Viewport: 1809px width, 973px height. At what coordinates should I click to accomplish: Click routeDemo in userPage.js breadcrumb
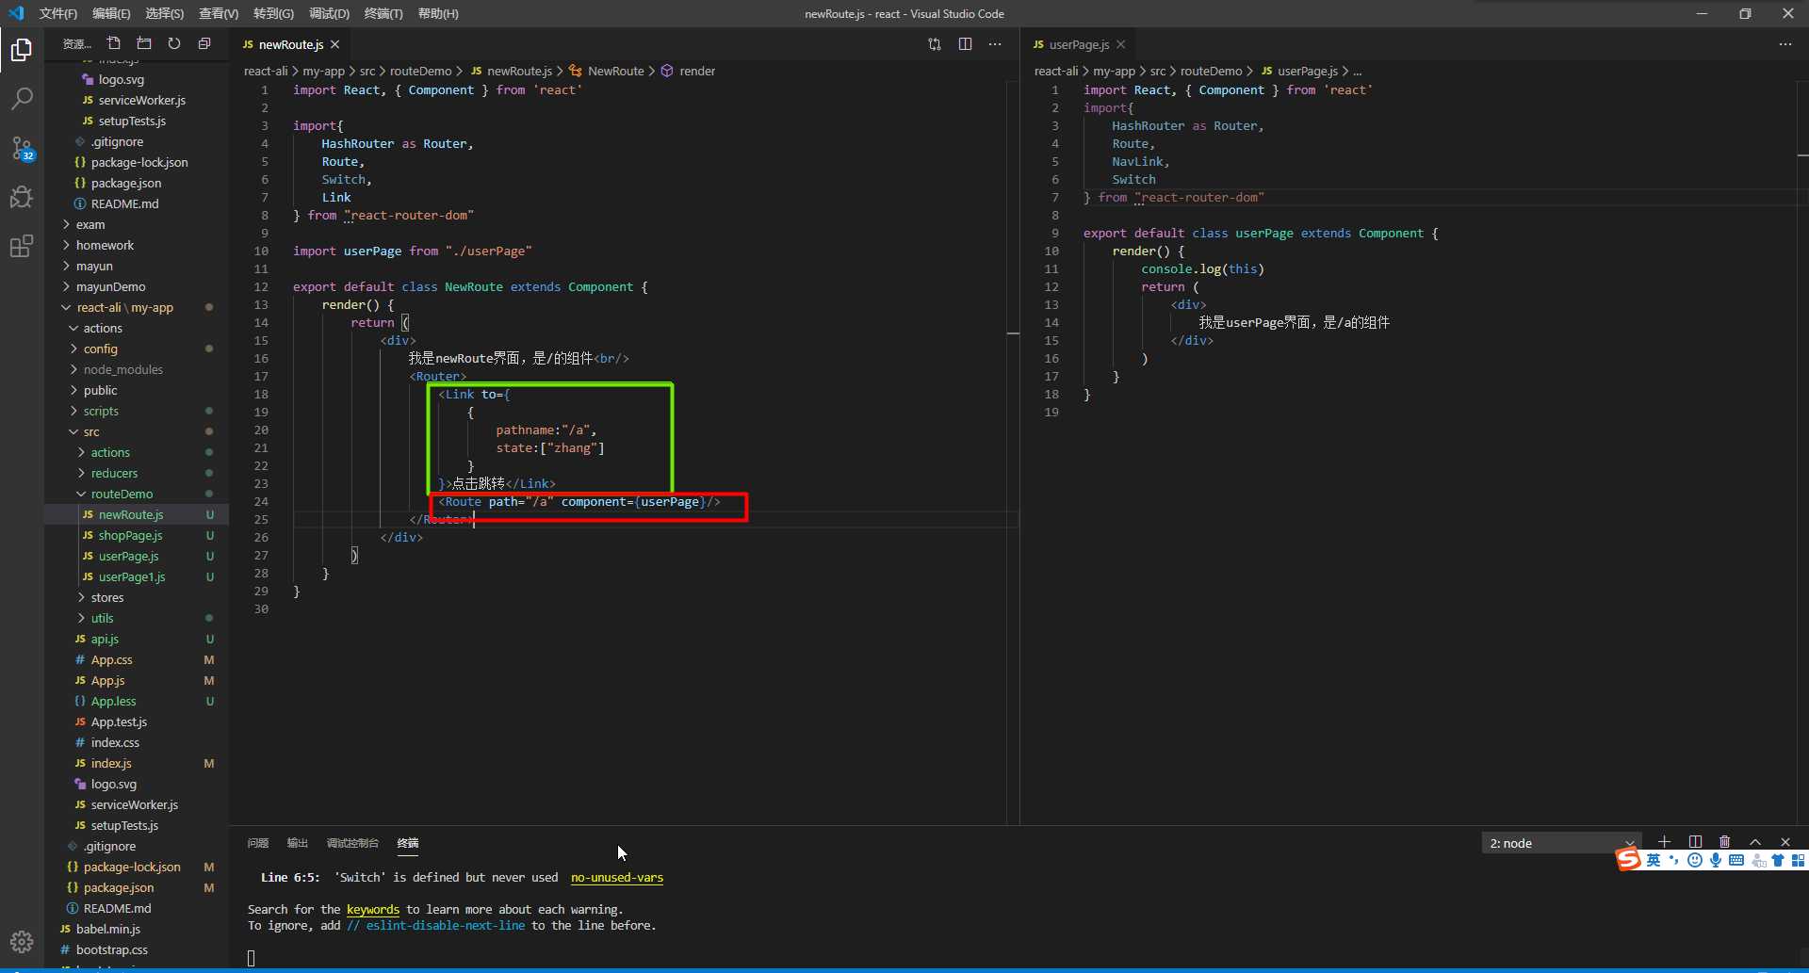[1211, 71]
